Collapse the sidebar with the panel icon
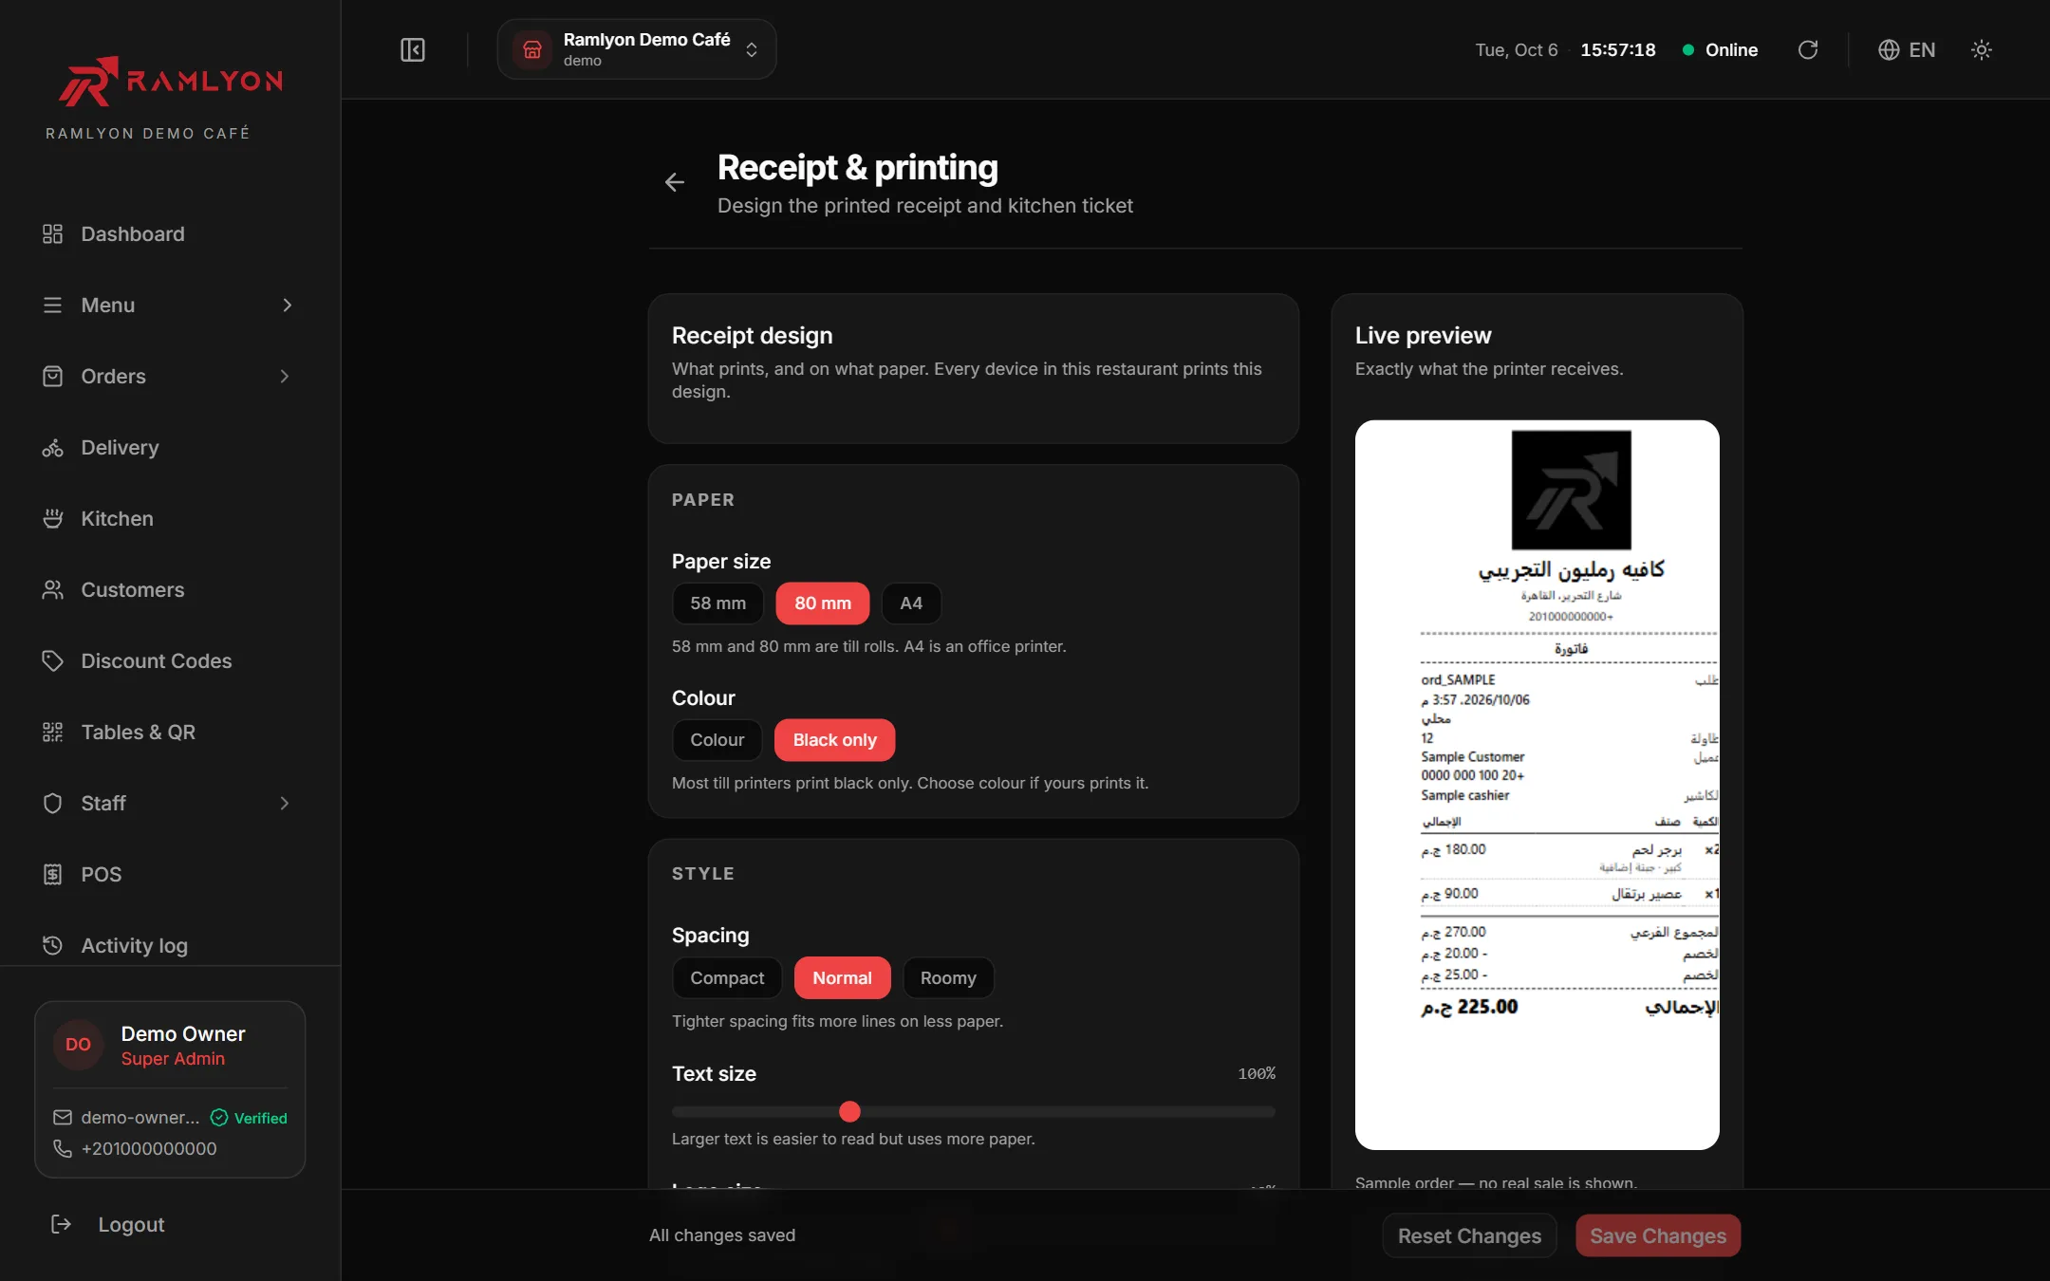Image resolution: width=2050 pixels, height=1281 pixels. coord(413,49)
